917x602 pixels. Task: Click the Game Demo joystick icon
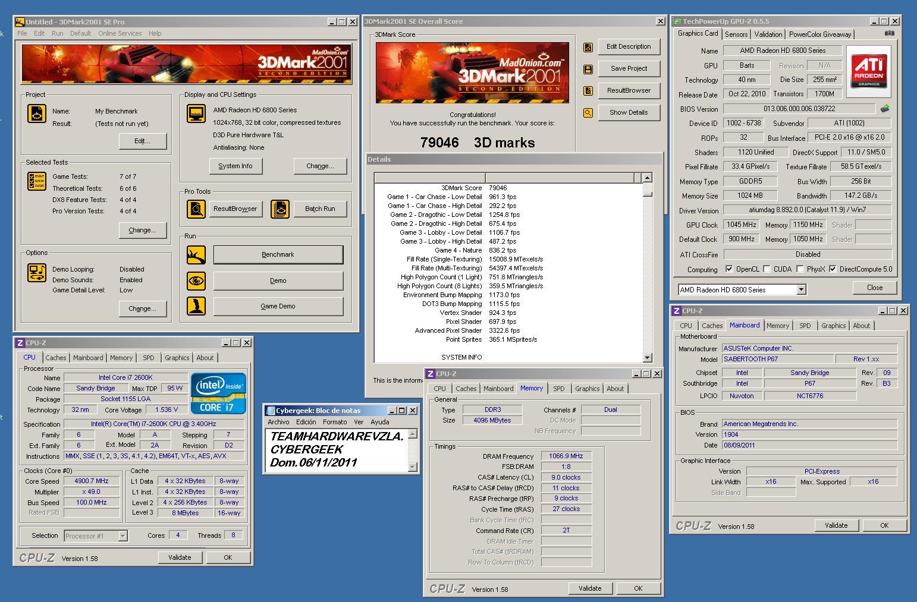[196, 306]
